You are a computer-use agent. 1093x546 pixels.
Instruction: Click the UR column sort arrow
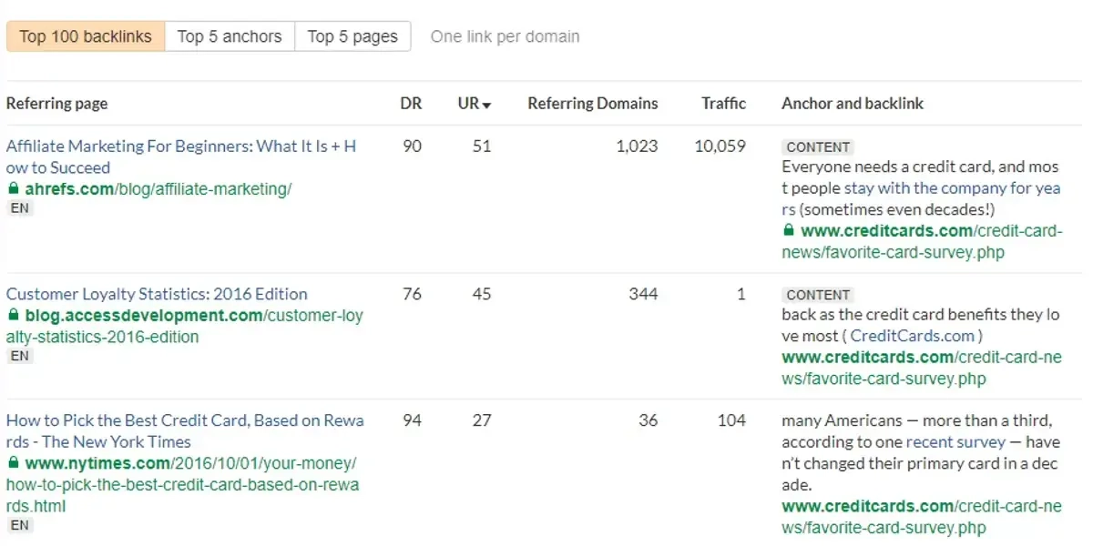tap(486, 106)
